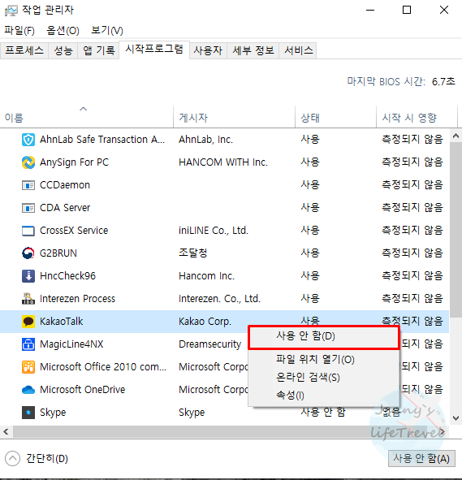This screenshot has width=462, height=480.
Task: Click the CCDaemon row icon
Action: click(x=28, y=185)
